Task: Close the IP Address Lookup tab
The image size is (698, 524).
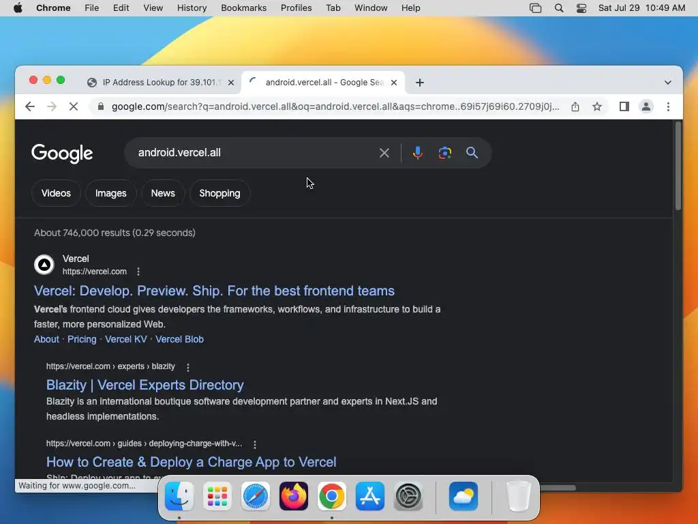Action: pyautogui.click(x=231, y=83)
